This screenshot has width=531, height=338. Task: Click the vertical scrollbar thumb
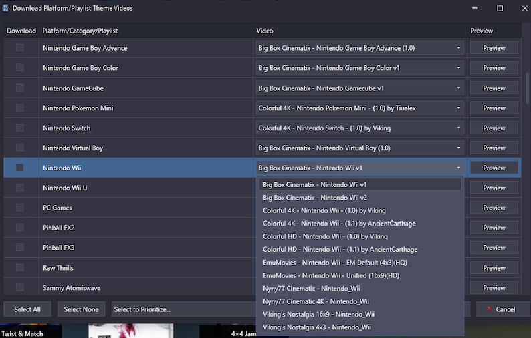tap(527, 88)
